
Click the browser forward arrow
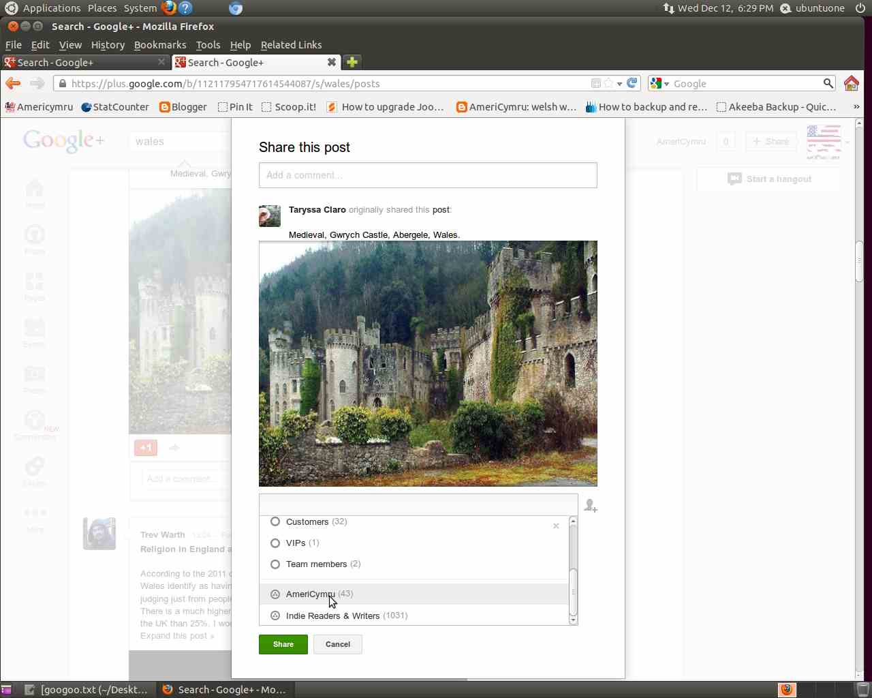37,83
